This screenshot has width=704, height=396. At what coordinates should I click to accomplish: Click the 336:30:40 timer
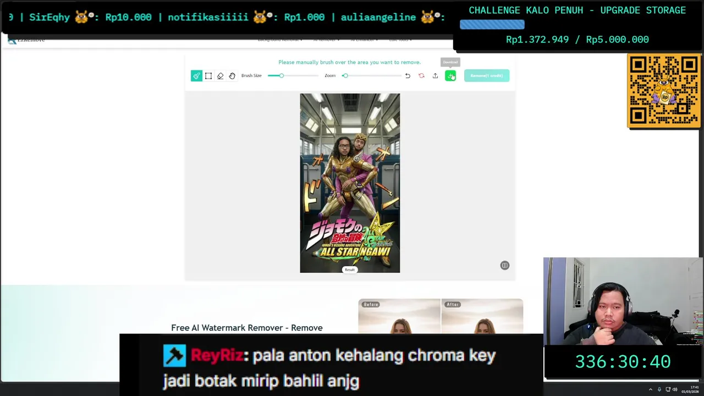tap(623, 362)
